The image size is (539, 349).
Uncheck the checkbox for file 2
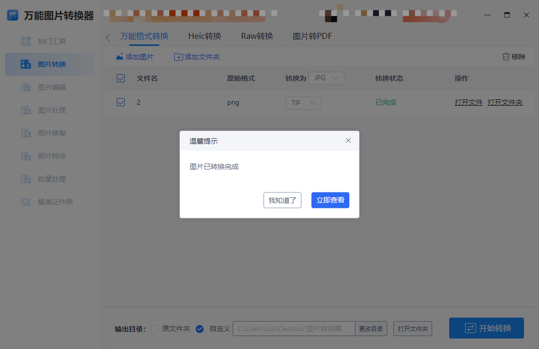tap(121, 102)
